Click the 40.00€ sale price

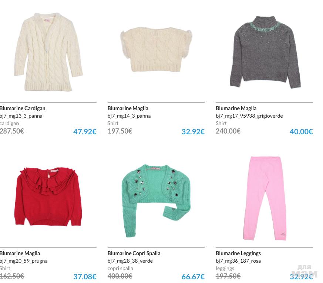point(301,132)
